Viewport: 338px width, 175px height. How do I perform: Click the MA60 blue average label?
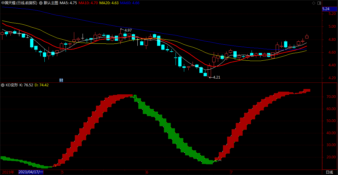130,3
